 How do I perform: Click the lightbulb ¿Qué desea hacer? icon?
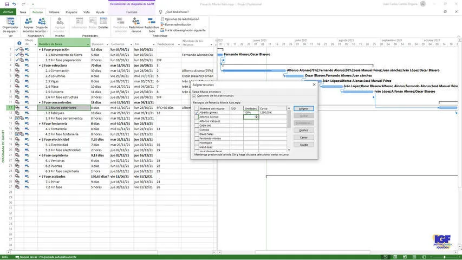pos(160,12)
